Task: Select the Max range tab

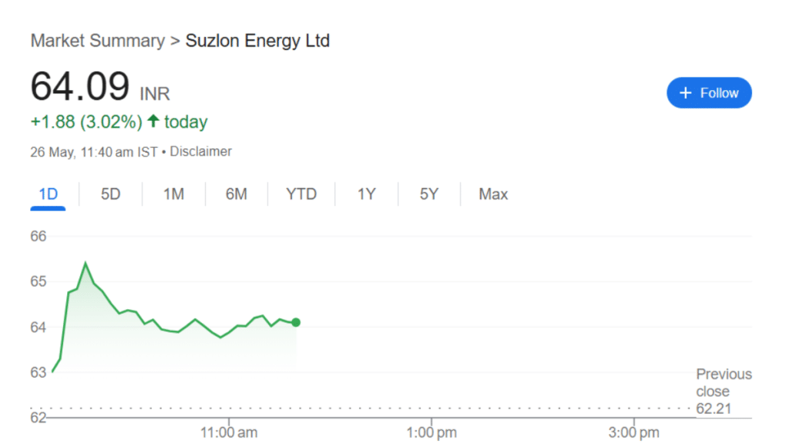Action: click(493, 193)
